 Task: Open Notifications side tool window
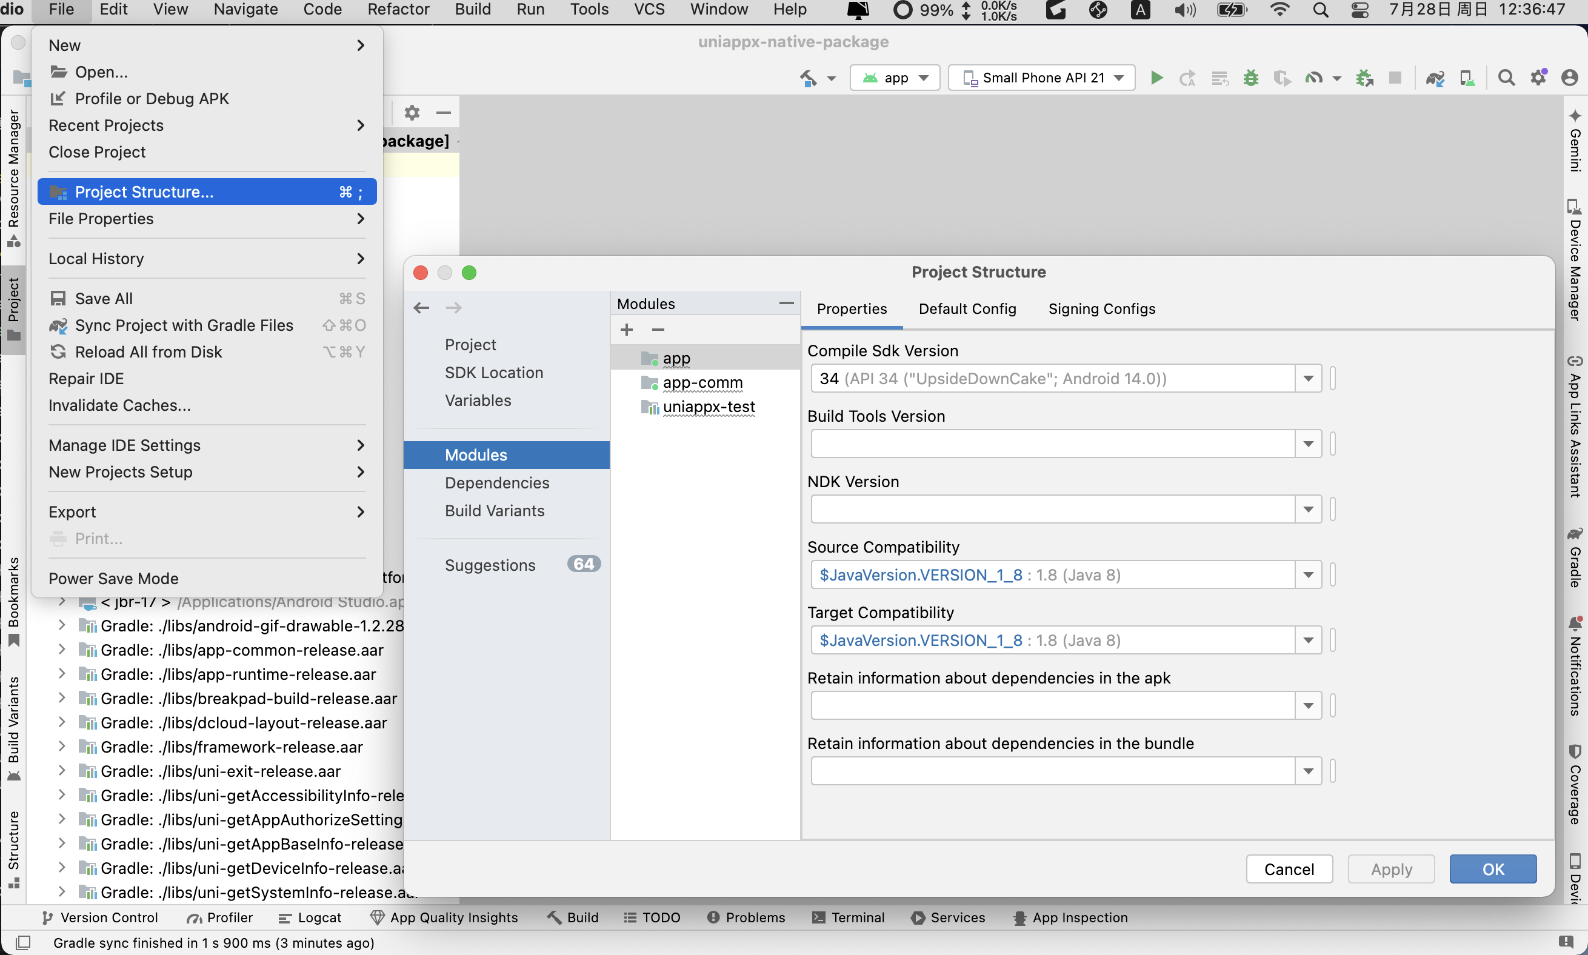(x=1575, y=667)
